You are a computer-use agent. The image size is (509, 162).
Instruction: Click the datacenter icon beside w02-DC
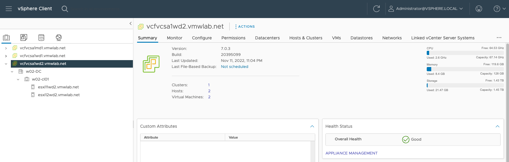tap(21, 71)
